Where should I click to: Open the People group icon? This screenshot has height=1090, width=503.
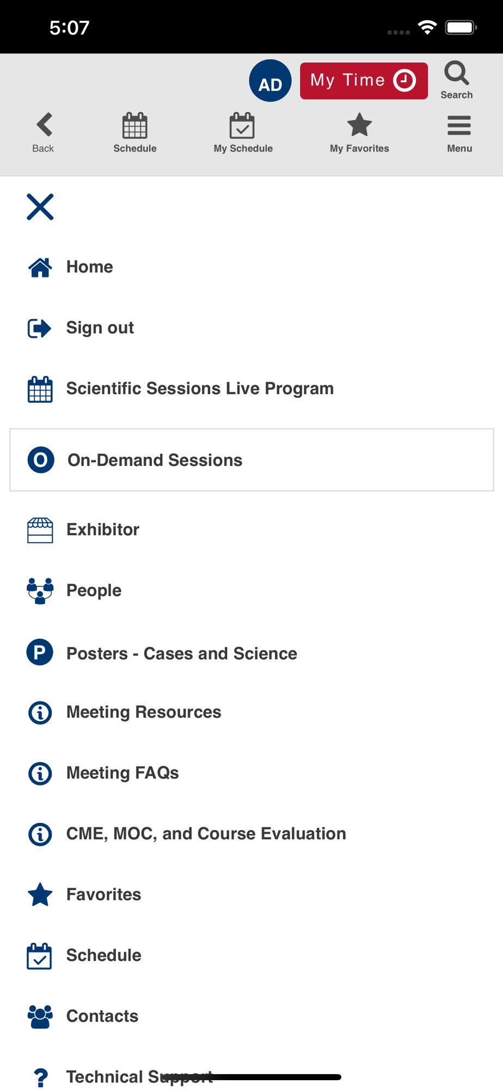click(x=40, y=591)
